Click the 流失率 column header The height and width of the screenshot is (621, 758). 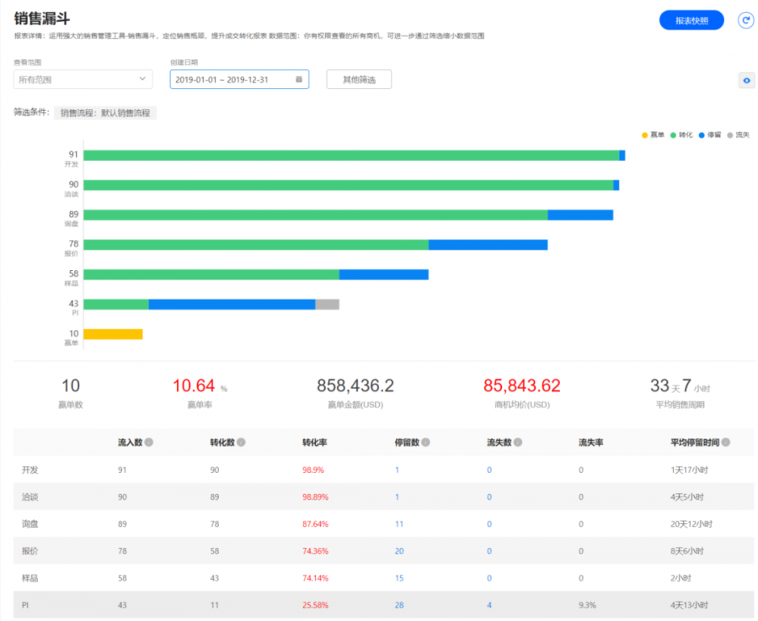pyautogui.click(x=591, y=443)
